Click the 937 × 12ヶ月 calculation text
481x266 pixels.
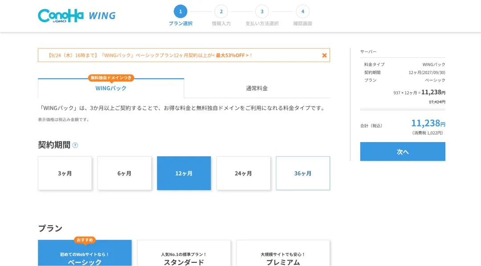pyautogui.click(x=407, y=93)
